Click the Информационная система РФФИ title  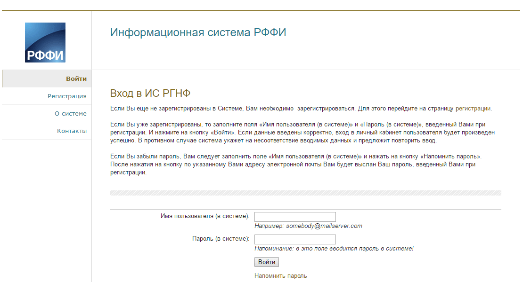point(198,32)
